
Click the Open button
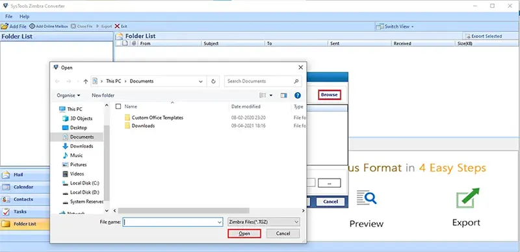click(244, 233)
